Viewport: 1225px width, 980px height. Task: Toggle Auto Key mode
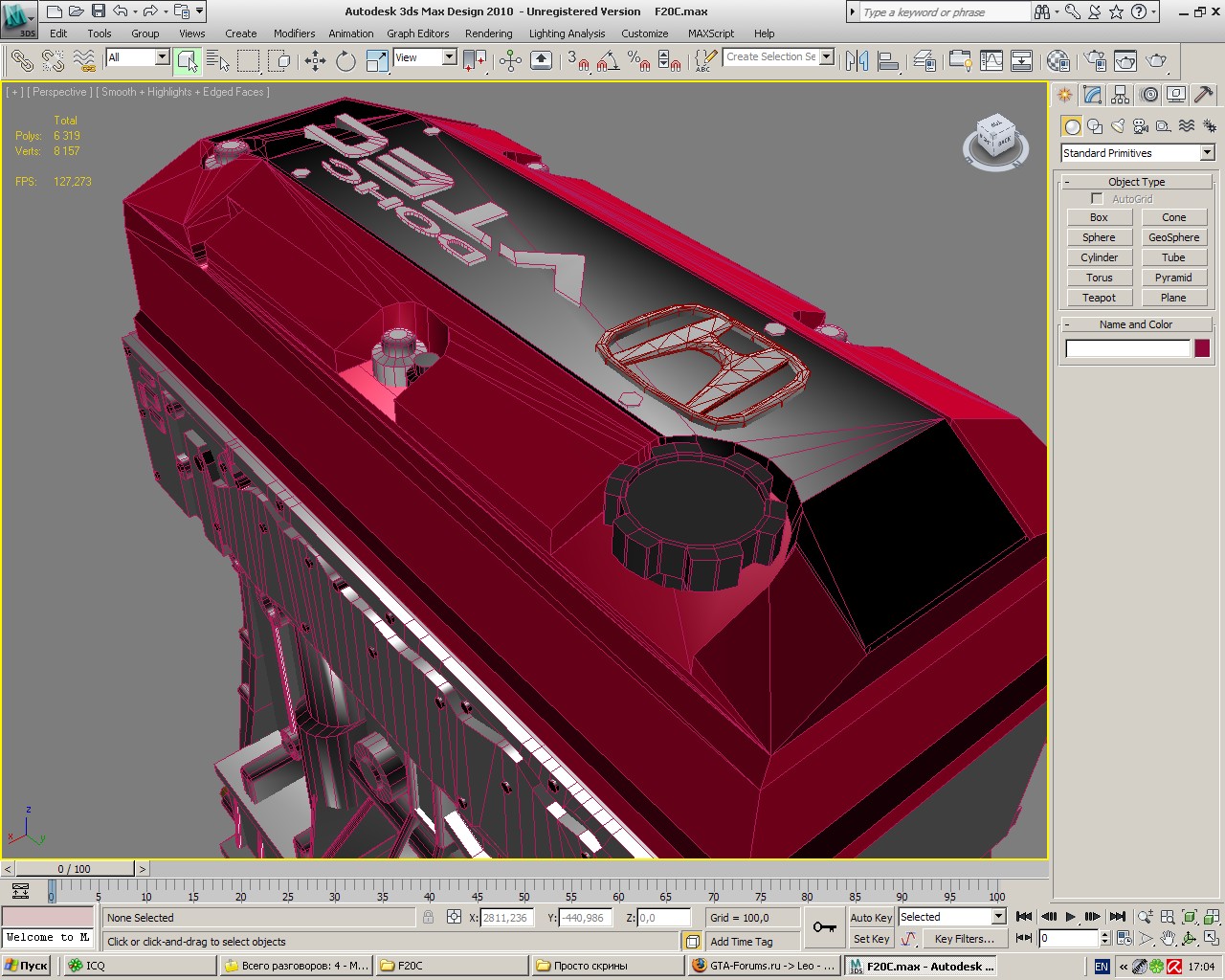pyautogui.click(x=871, y=917)
